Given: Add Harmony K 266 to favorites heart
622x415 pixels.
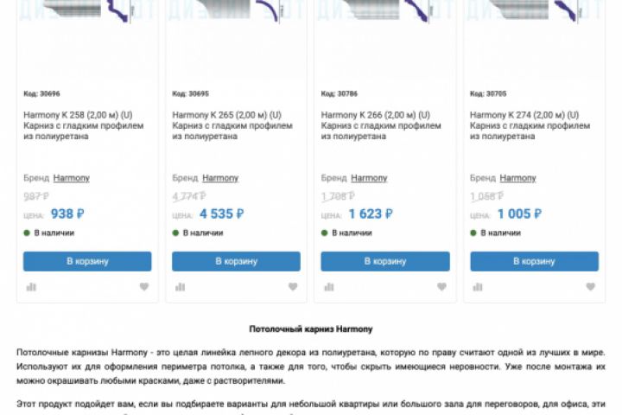Looking at the screenshot, I should tap(442, 287).
